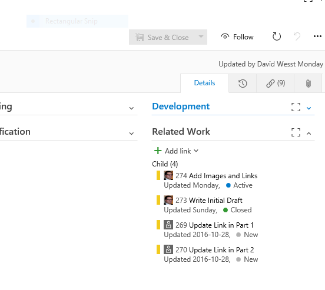This screenshot has width=325, height=290.
Task: Click the avatar beside item 274
Action: (168, 175)
